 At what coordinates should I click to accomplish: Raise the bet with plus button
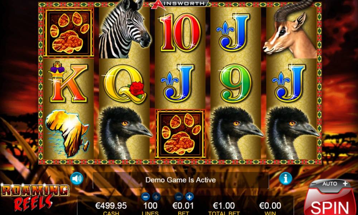click(189, 196)
